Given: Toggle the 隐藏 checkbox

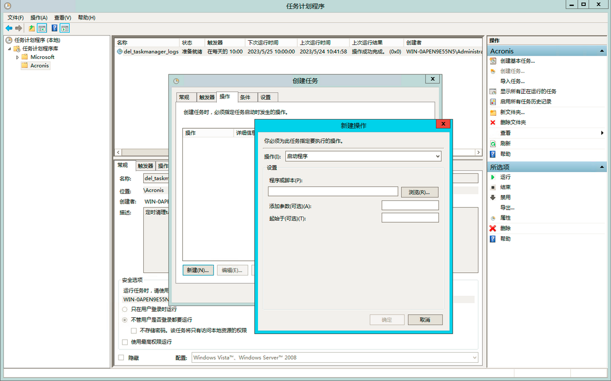Looking at the screenshot, I should tap(121, 357).
